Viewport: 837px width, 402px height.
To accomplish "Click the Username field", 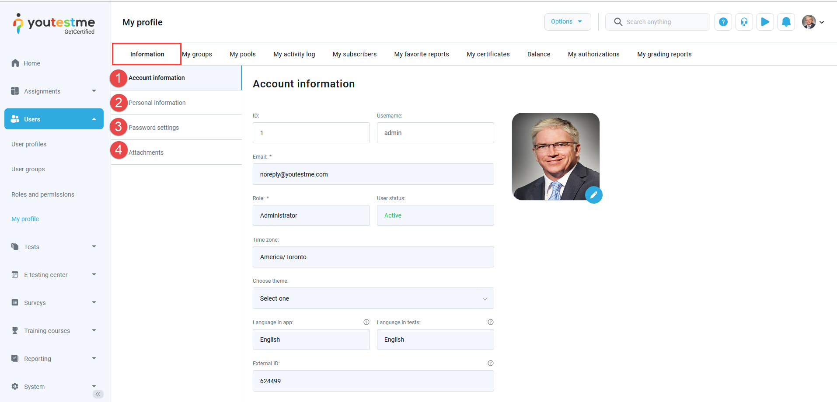I will coord(436,133).
